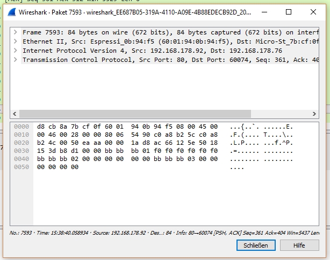This screenshot has height=260, width=330.
Task: Click ASCII text '.L.P....' in row 0020
Action: click(245, 143)
